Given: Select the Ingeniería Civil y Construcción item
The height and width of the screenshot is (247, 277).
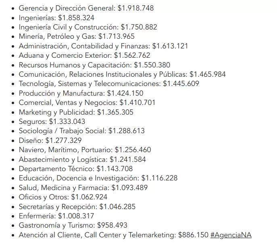Looking at the screenshot, I should coord(87,27).
